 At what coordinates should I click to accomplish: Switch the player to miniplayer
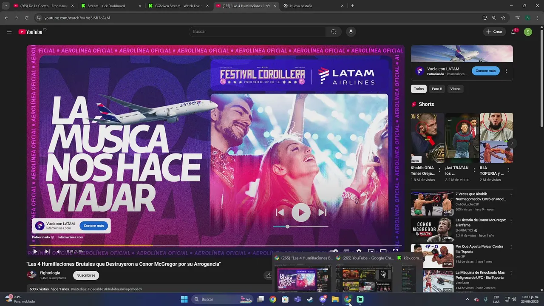pos(371,252)
